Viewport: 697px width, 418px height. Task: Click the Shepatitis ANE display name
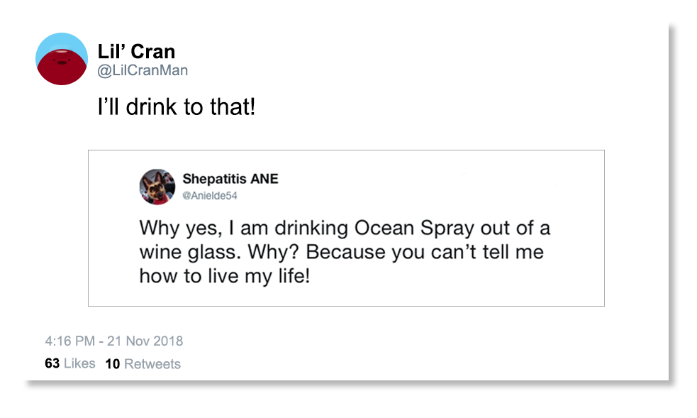pos(230,179)
